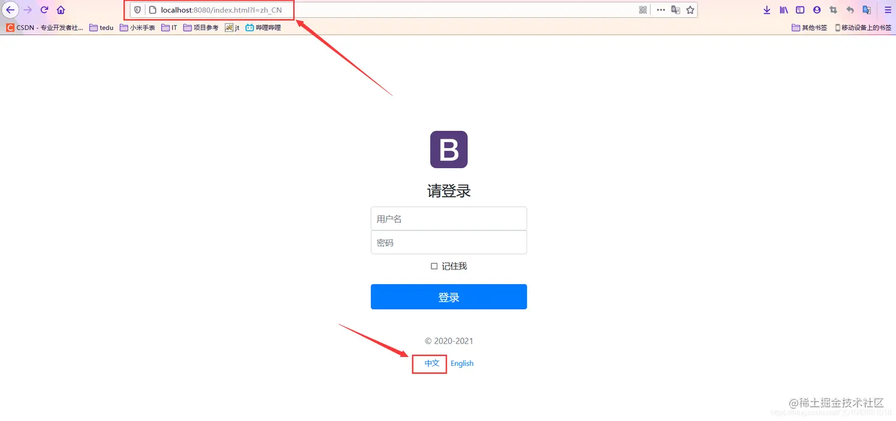Screen dimensions: 896x421
Task: Click inside the 用户名 username field
Action: (449, 218)
